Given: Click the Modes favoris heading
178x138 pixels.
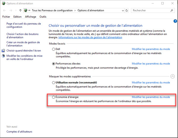Looking at the screenshot, I should [57, 44].
